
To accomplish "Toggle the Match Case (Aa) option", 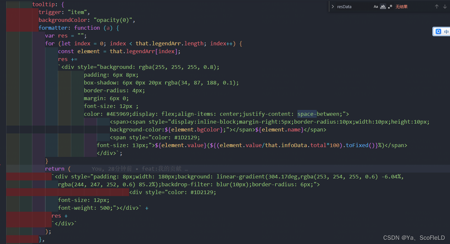I will tap(376, 7).
